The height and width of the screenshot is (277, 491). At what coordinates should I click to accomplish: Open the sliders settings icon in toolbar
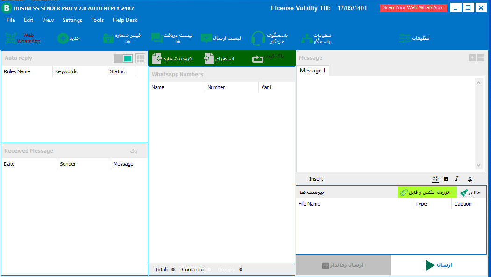(405, 38)
